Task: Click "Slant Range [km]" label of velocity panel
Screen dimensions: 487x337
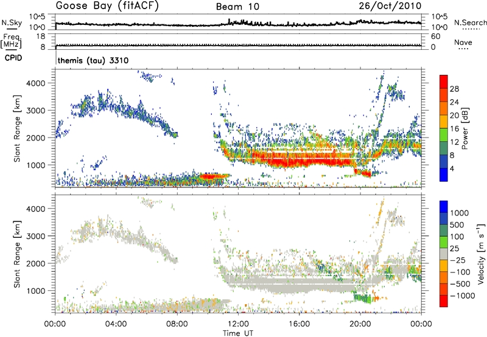Action: pos(17,254)
